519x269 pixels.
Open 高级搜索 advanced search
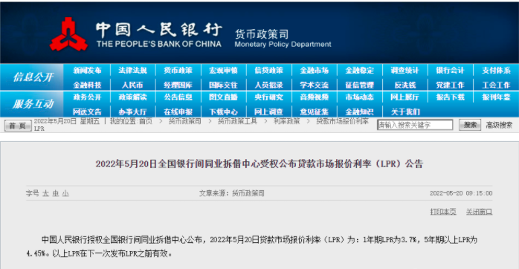[499, 125]
